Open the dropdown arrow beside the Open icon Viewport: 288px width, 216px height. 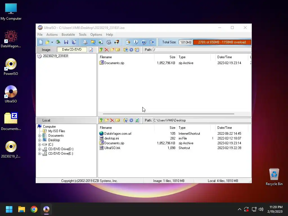coord(52,42)
